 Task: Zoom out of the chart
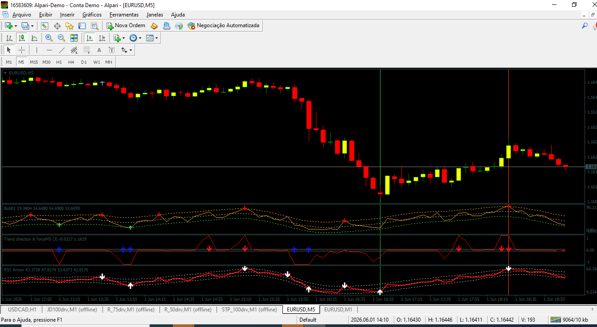[61, 38]
